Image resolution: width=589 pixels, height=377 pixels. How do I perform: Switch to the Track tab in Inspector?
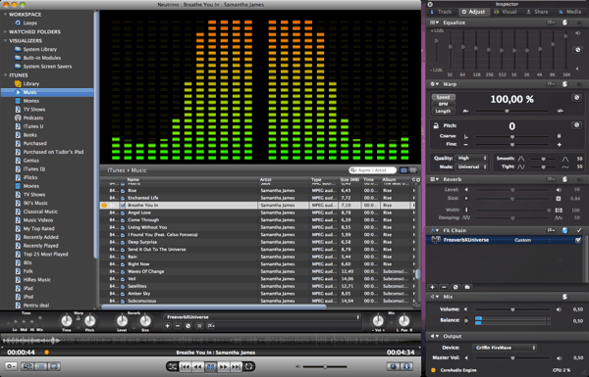coord(442,12)
